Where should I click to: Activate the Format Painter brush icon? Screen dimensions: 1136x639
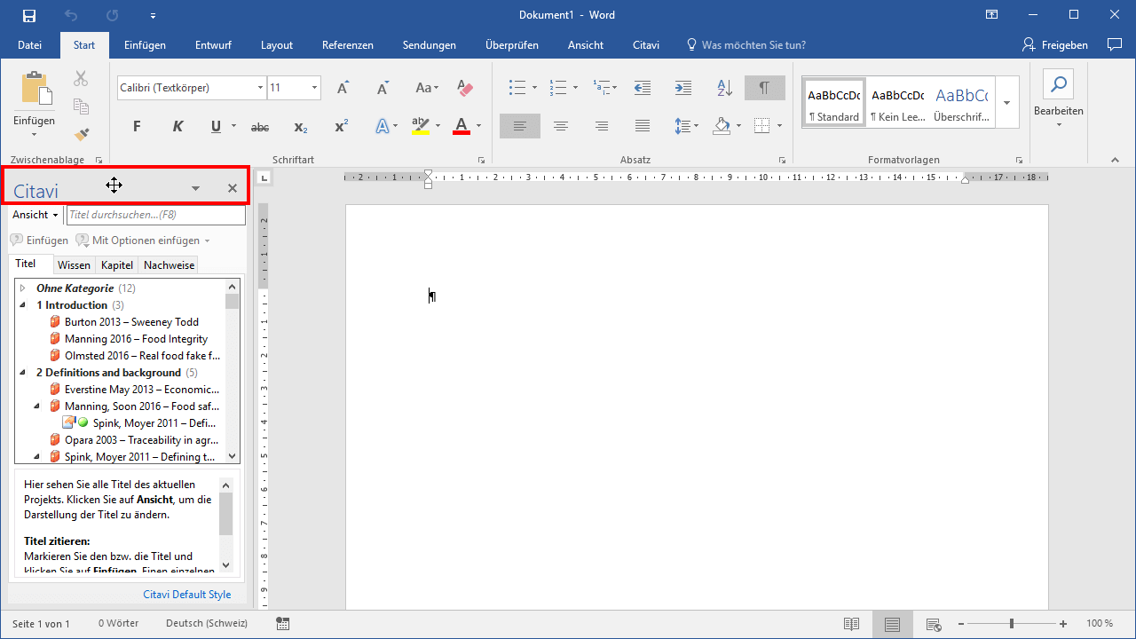(x=81, y=134)
